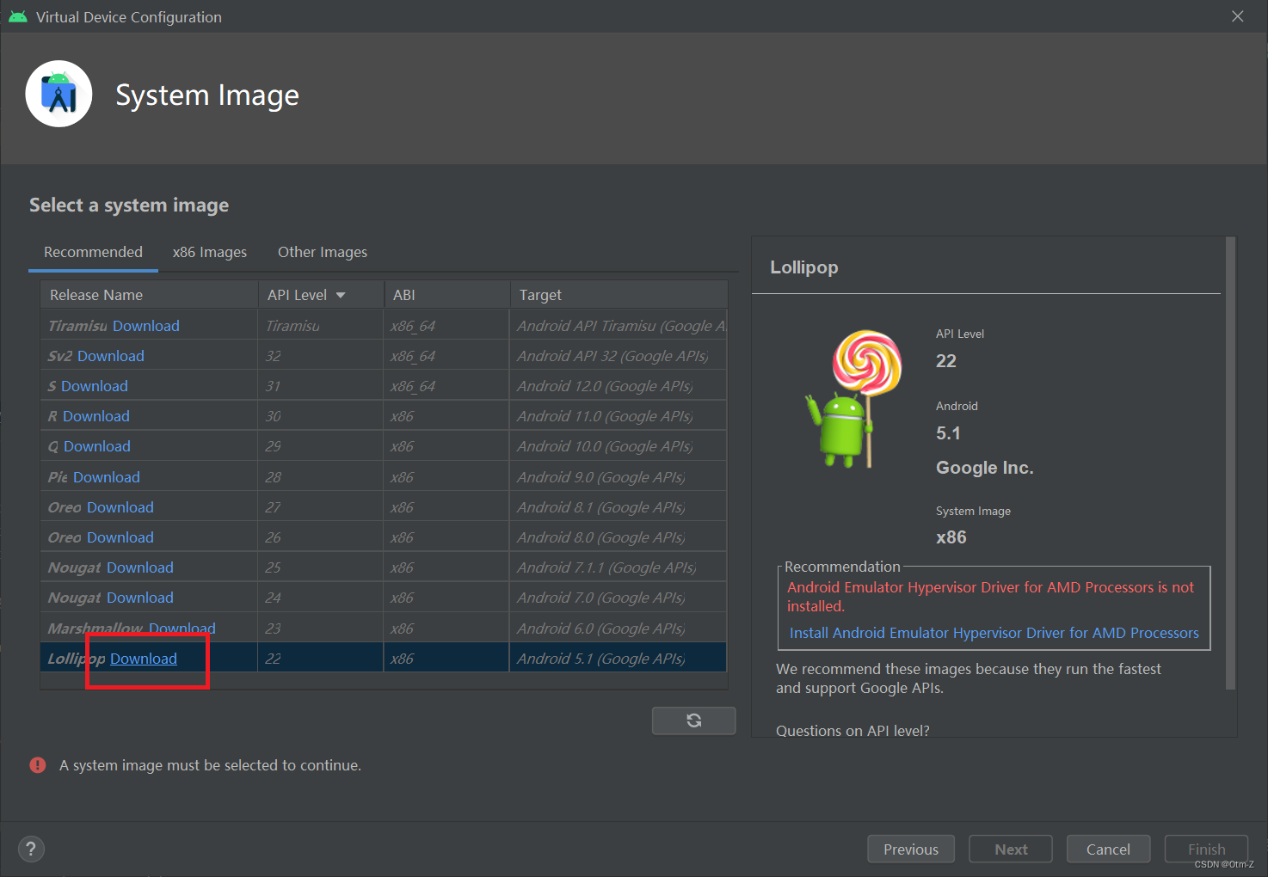
Task: Download the Oreo API 27 image
Action: tap(120, 507)
